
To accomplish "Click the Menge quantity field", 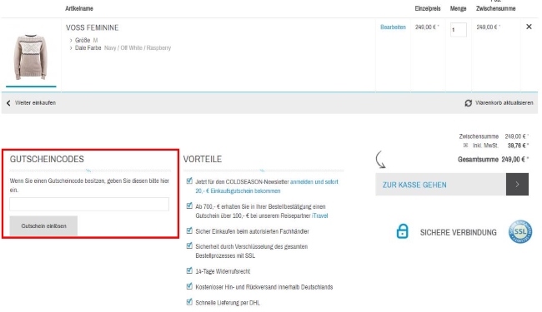I will tap(459, 30).
